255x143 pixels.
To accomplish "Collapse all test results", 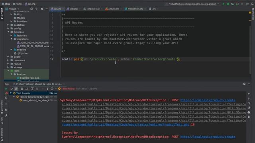I will (x=37, y=89).
